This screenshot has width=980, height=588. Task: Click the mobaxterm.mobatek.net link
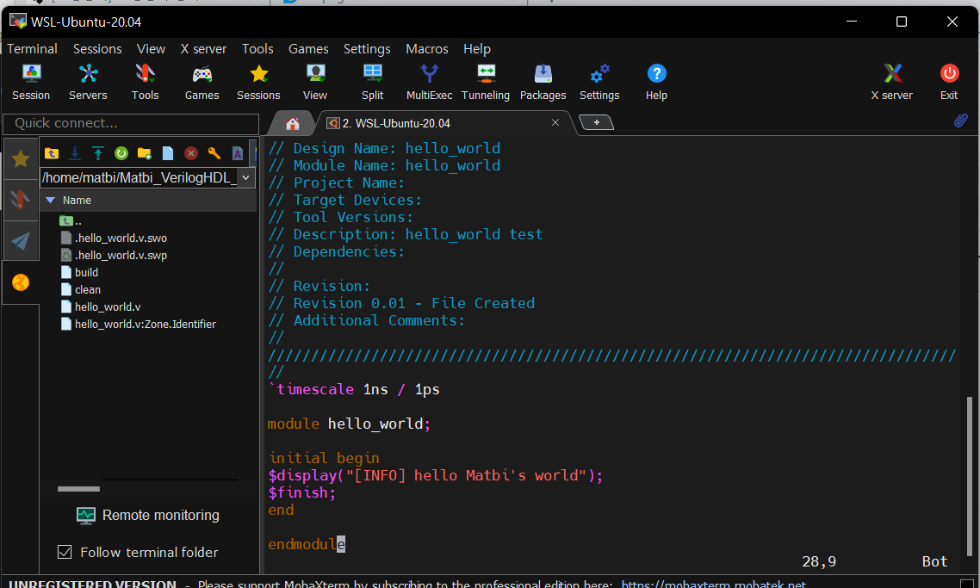tap(713, 585)
